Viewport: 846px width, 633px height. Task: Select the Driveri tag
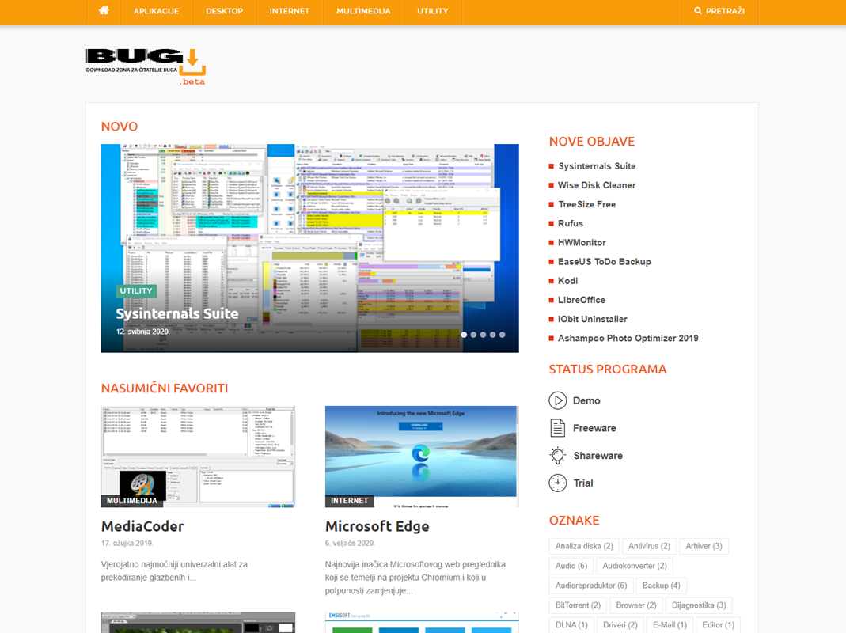(620, 625)
